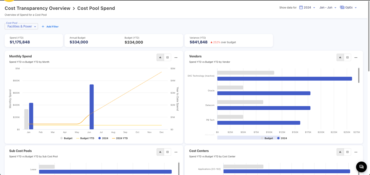Toggle 2024 YTD series in chart legend
Image resolution: width=370 pixels, height=175 pixels.
pos(120,138)
